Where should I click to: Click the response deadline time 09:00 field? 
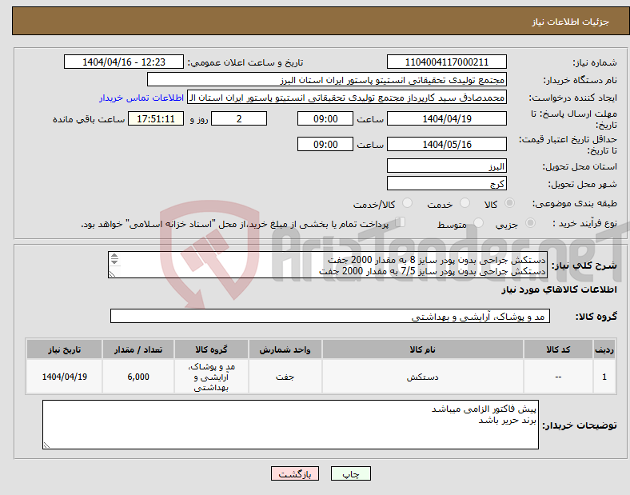click(x=325, y=118)
